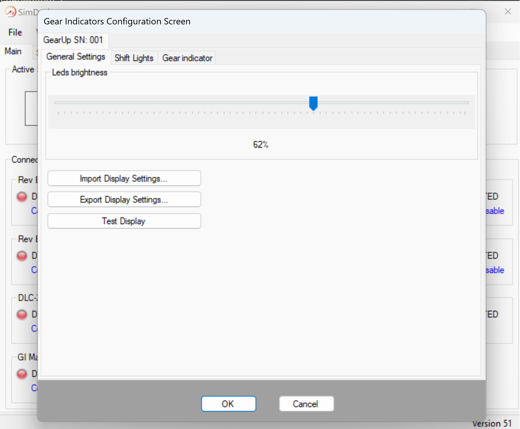Close the SimDash main window
This screenshot has width=520, height=429.
coord(508,11)
